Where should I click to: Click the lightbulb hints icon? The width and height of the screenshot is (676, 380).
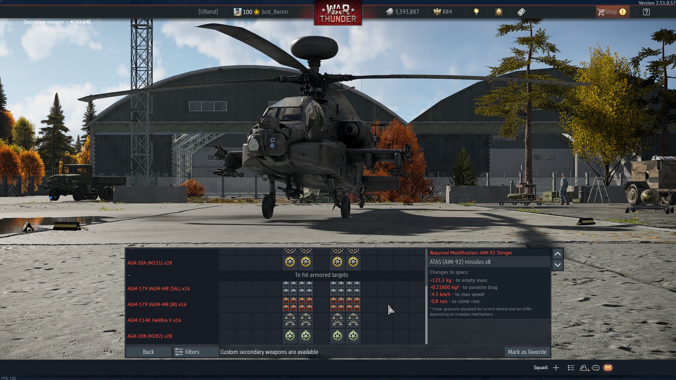(x=476, y=12)
